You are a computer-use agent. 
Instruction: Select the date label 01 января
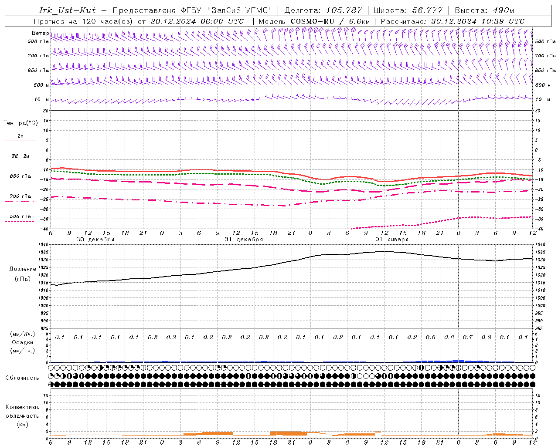(392, 240)
